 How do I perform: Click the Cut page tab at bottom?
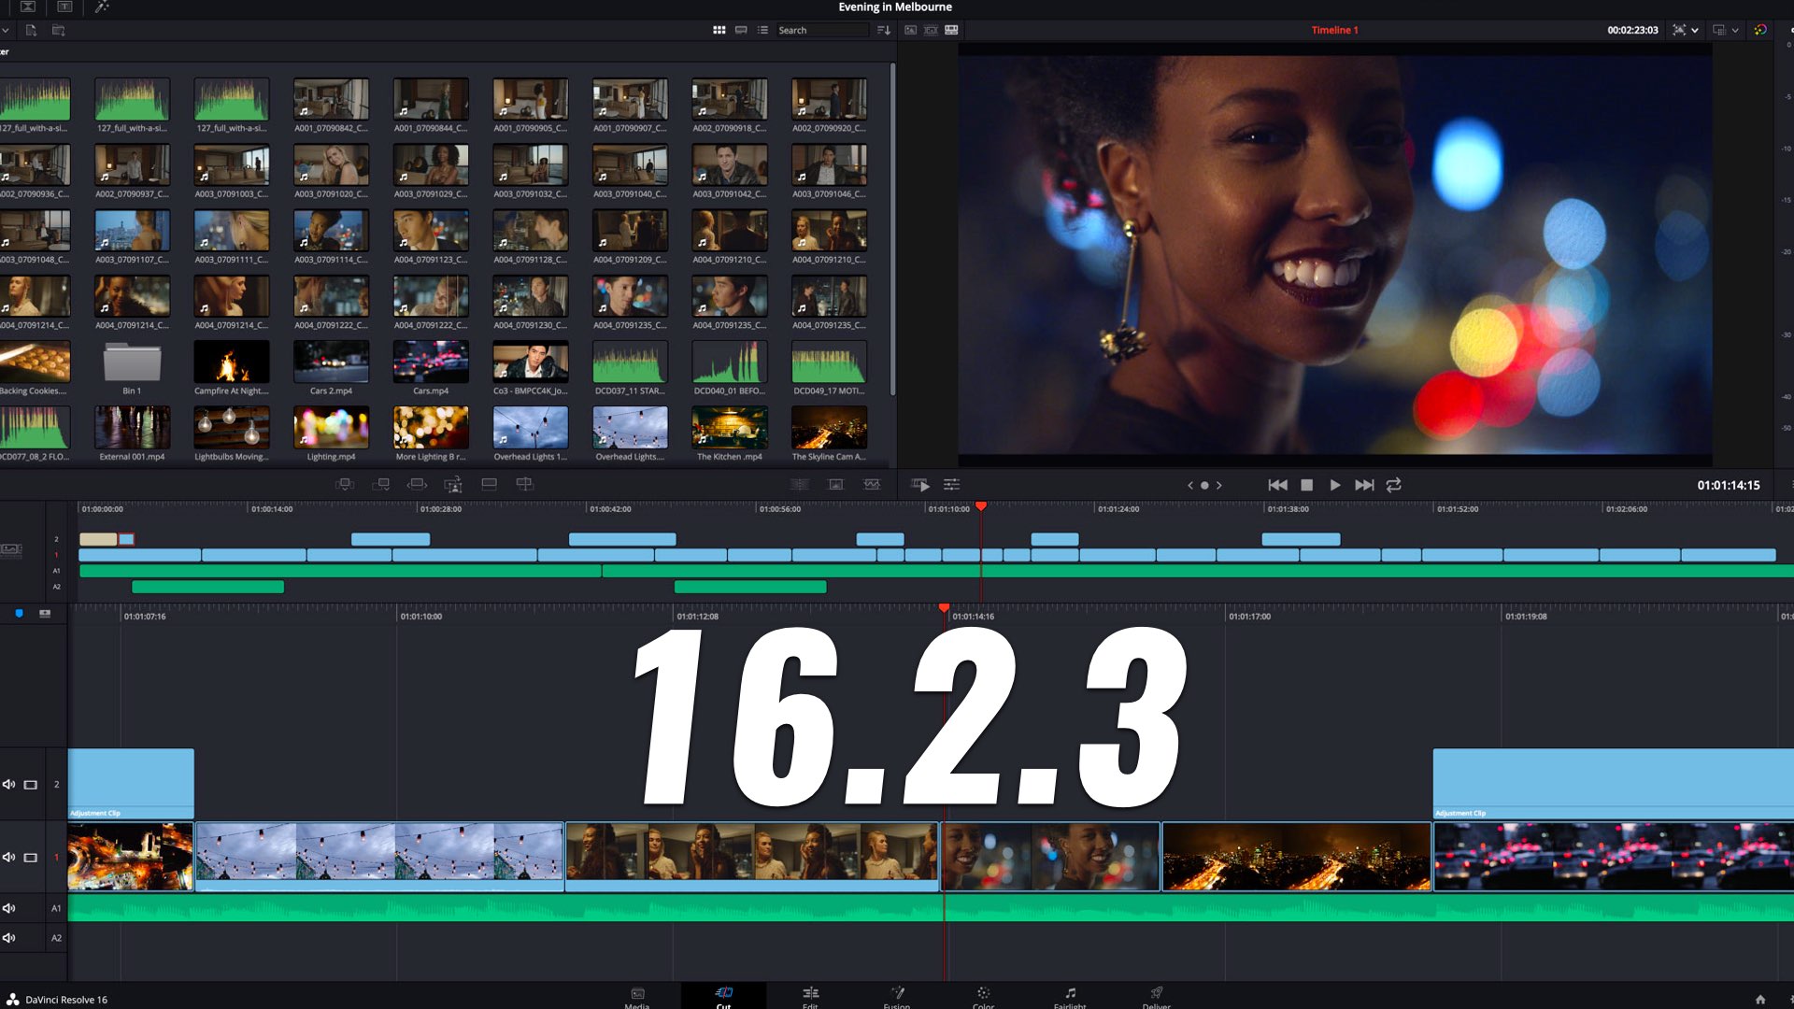point(723,995)
